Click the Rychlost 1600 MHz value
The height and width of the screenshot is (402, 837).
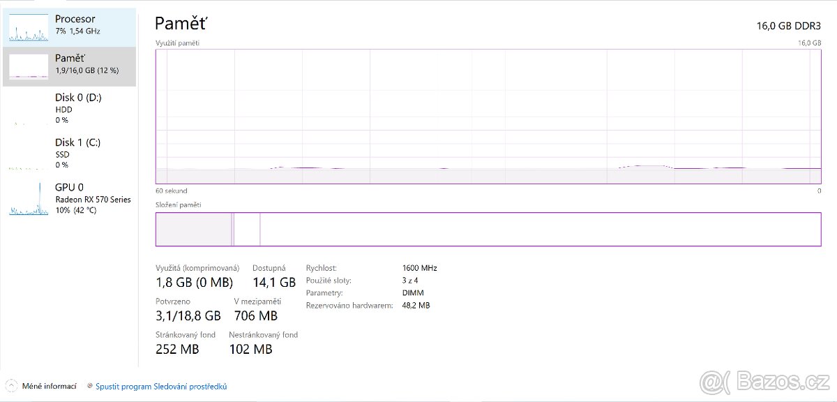(419, 268)
